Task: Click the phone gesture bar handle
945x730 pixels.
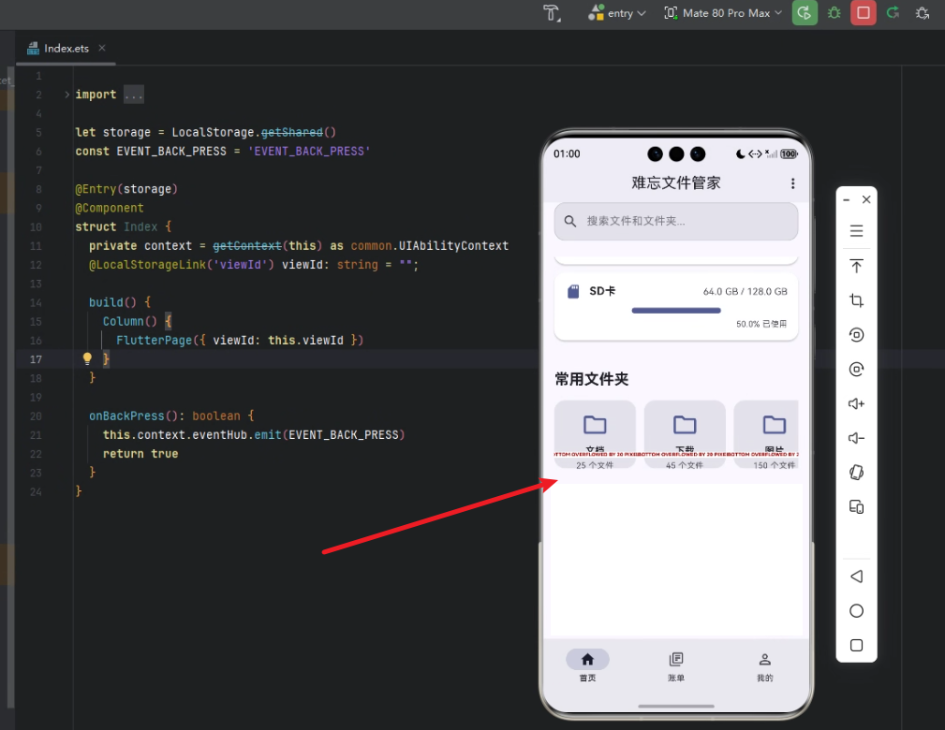Action: 676,706
